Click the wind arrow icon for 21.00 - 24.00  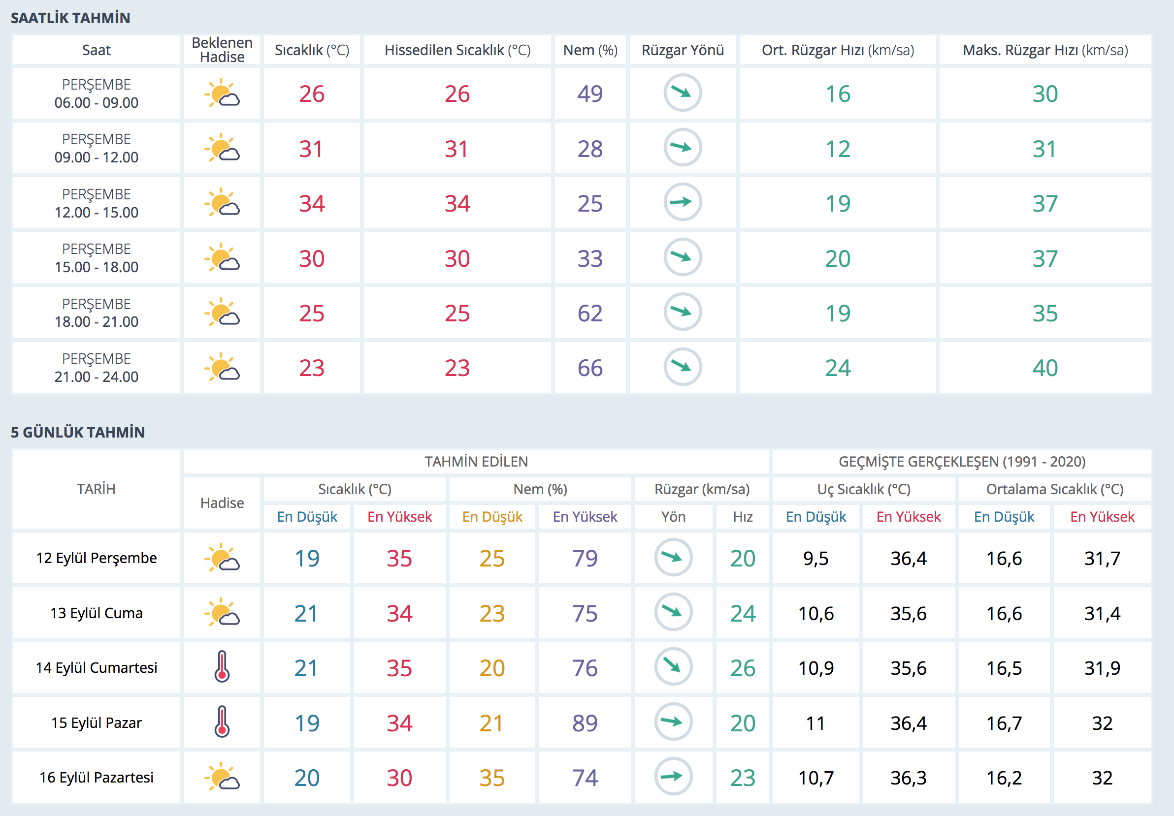click(x=682, y=367)
